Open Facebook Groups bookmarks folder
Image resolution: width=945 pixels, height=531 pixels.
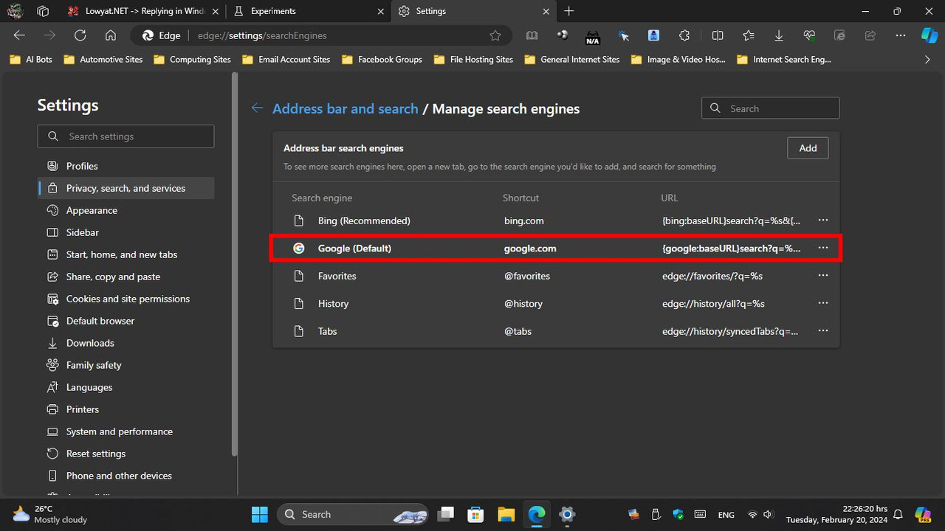382,60
